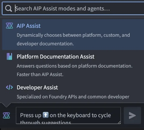Image resolution: width=144 pixels, height=130 pixels.
Task: Click the 'Press up on the keyboard' message box
Action: [x=68, y=115]
